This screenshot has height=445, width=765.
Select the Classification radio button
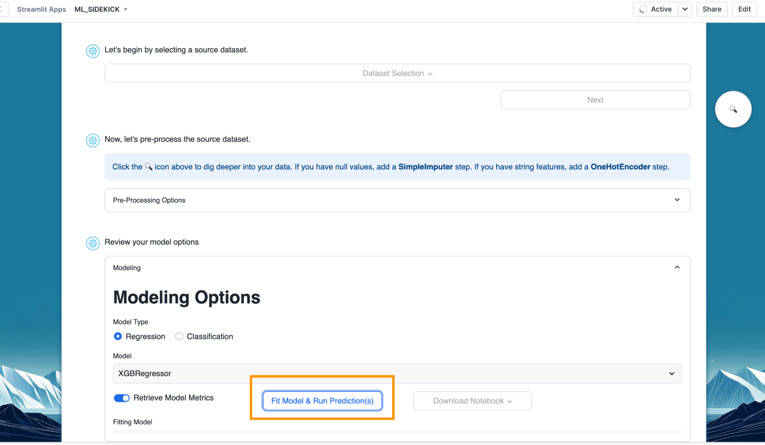coord(179,336)
